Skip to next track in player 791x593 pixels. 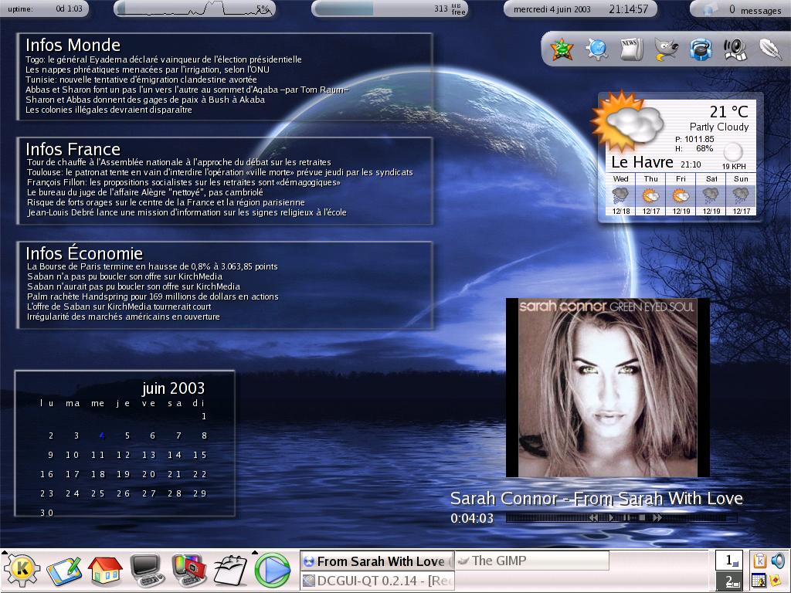point(657,518)
